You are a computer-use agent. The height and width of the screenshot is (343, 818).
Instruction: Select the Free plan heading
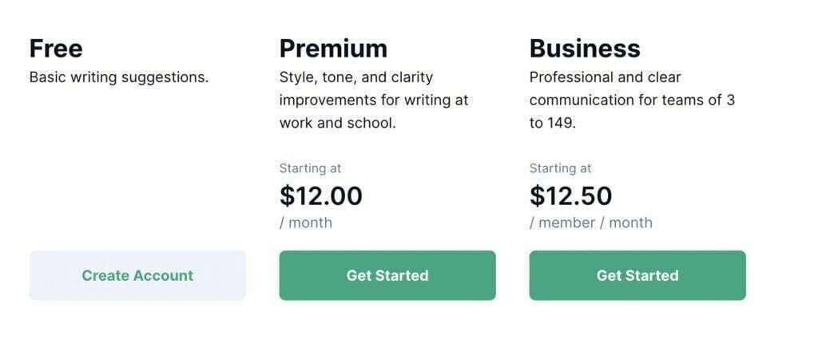coord(56,49)
